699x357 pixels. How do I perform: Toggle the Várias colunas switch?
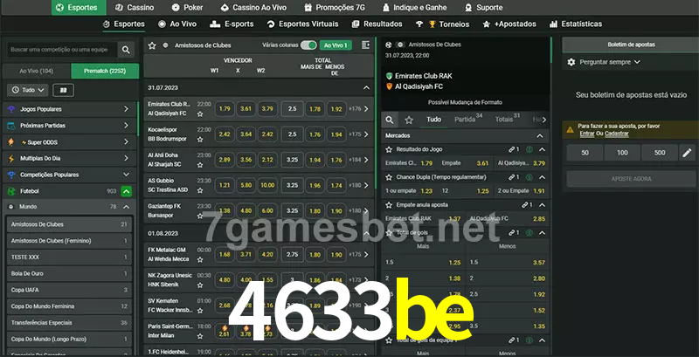(308, 45)
